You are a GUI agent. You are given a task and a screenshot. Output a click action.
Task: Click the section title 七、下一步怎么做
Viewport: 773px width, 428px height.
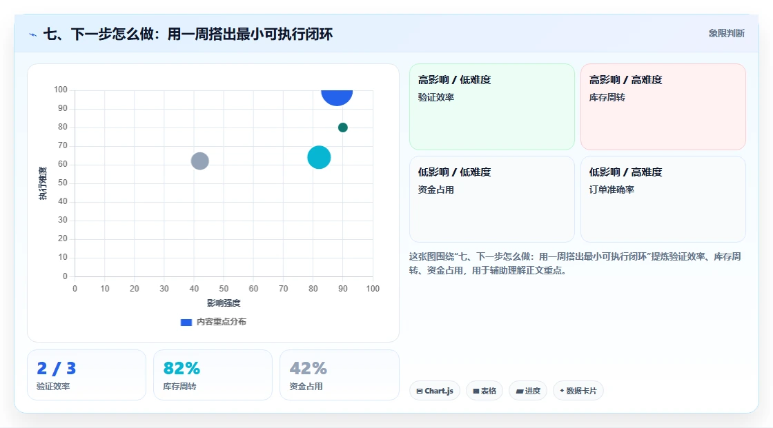pyautogui.click(x=188, y=34)
